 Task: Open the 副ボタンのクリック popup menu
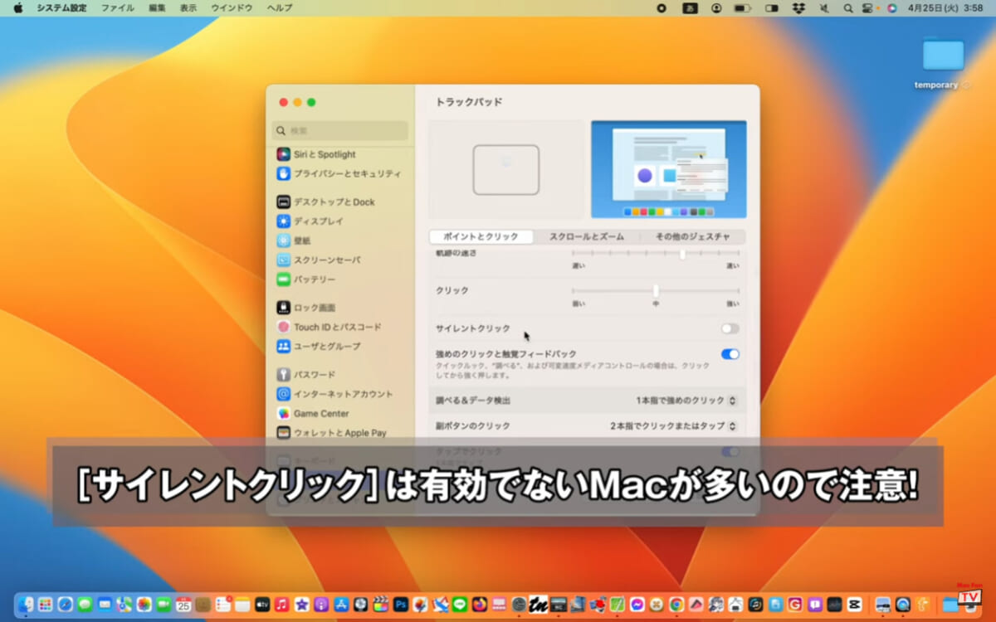pyautogui.click(x=673, y=426)
